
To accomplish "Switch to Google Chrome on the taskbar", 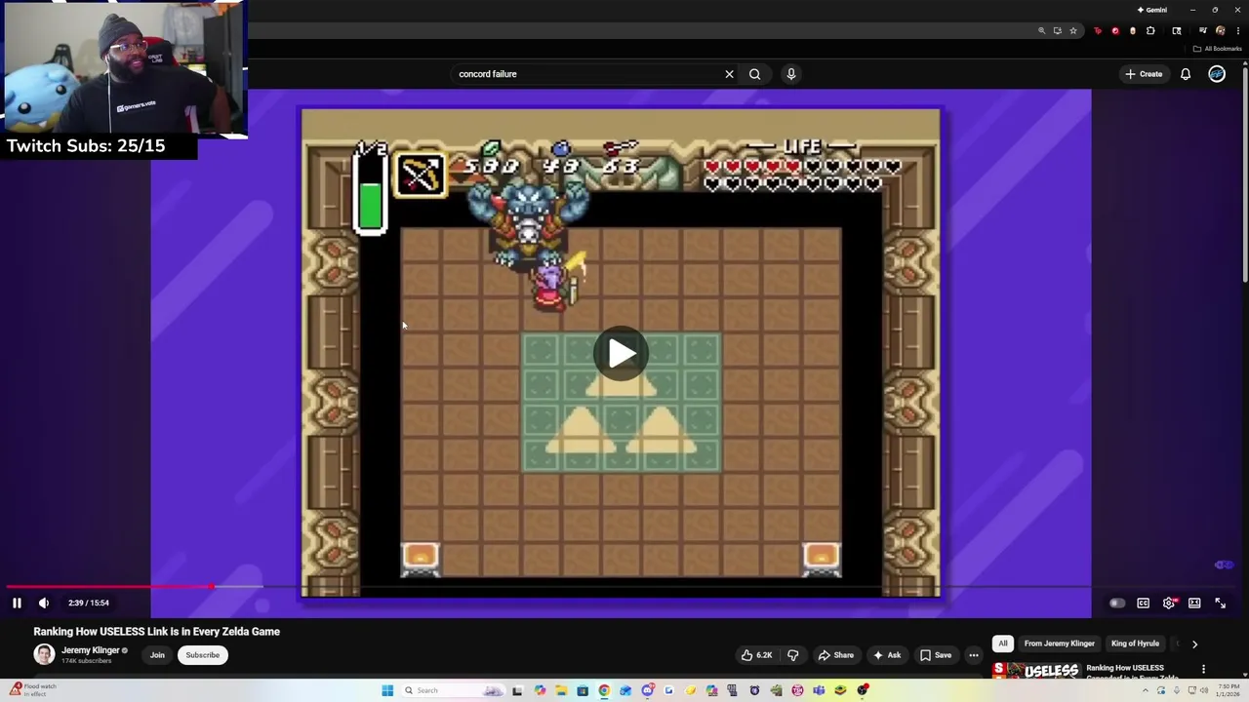I will tap(604, 690).
